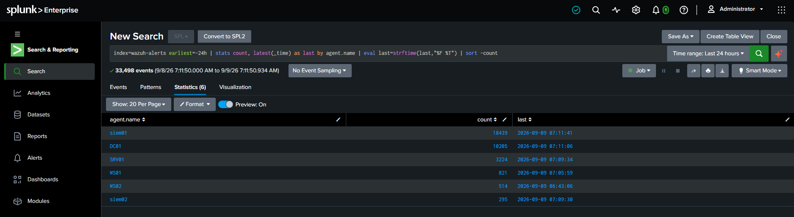794x217 pixels.
Task: Open the apps grid icon
Action: tap(782, 10)
